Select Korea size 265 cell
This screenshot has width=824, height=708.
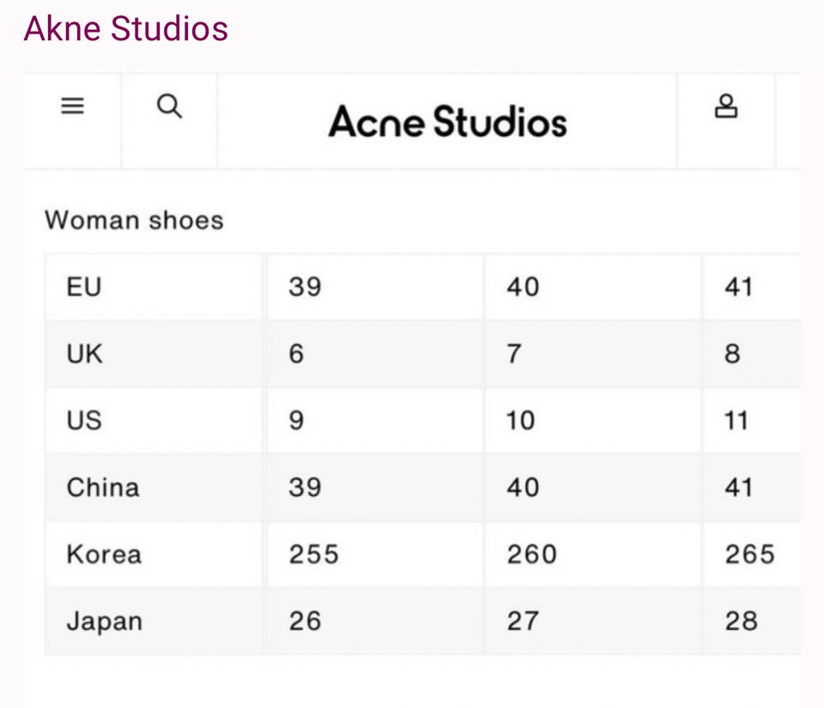point(752,554)
